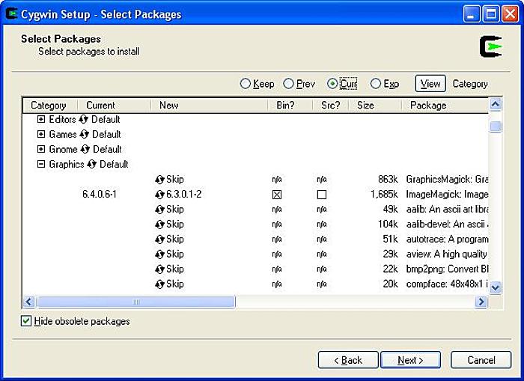Click cycle icon on the aalib-devel row

point(159,225)
